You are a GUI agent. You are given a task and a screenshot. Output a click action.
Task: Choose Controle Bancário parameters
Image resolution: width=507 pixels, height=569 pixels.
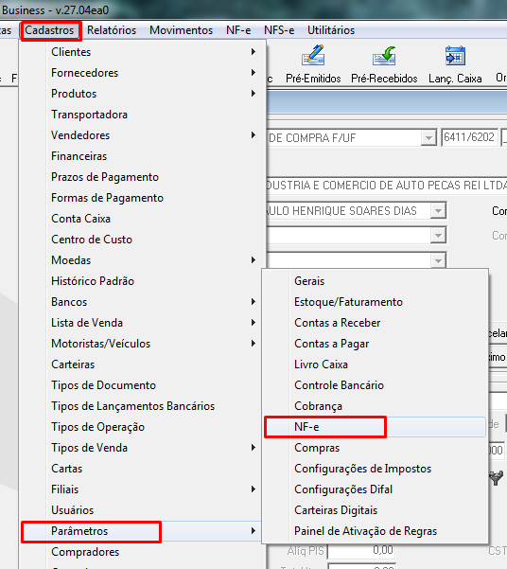coord(375,385)
